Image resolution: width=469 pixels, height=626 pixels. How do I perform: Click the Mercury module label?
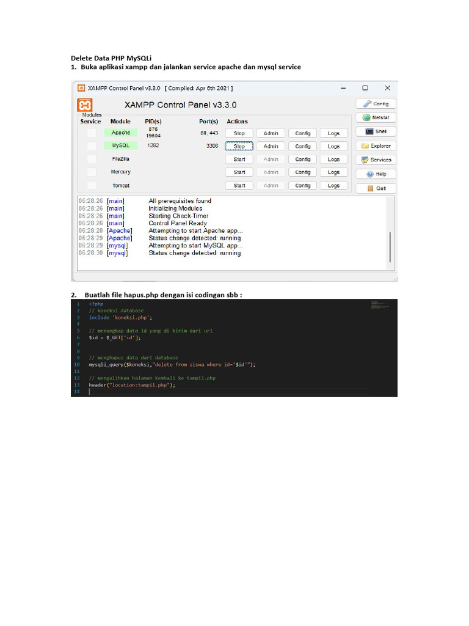(120, 172)
